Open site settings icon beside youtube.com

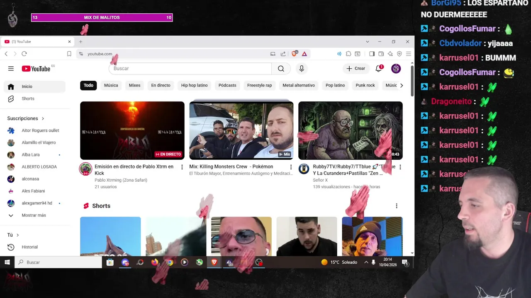(x=81, y=54)
